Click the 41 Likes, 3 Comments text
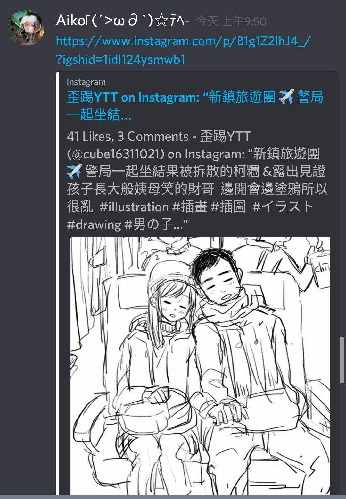Viewport: 346px width, 499px height. coord(128,137)
